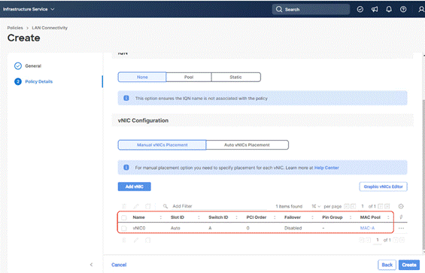425x273 pixels.
Task: Open the Help Center link
Action: click(x=326, y=168)
